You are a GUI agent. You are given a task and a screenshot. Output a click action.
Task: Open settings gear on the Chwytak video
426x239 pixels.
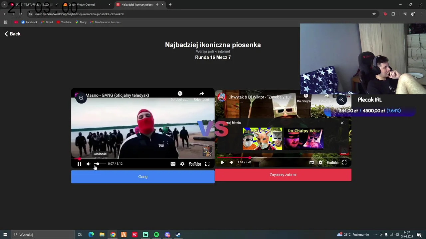coord(320,162)
